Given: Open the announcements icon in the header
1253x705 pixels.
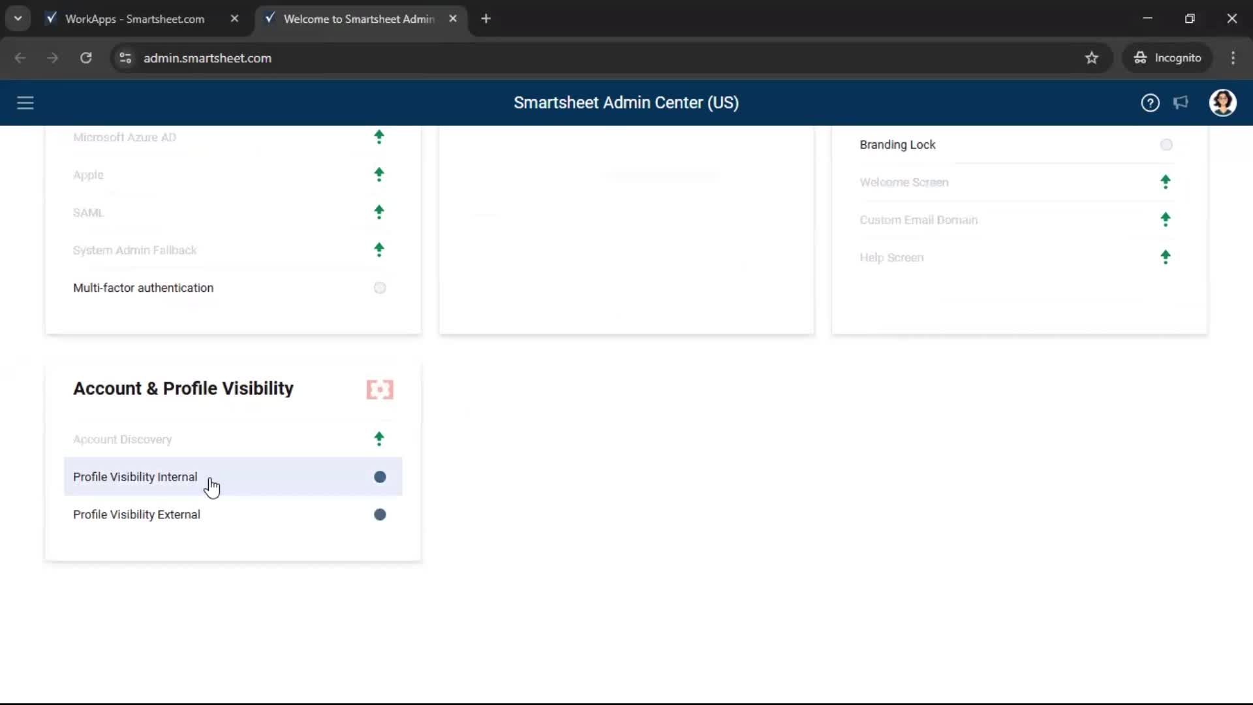Looking at the screenshot, I should [1181, 102].
